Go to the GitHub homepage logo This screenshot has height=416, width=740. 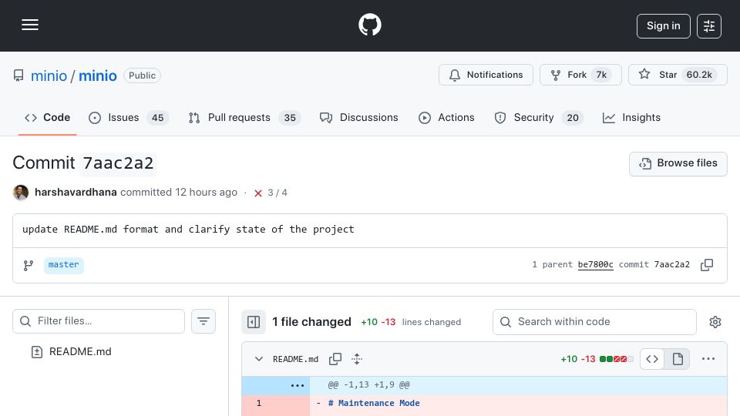point(370,25)
